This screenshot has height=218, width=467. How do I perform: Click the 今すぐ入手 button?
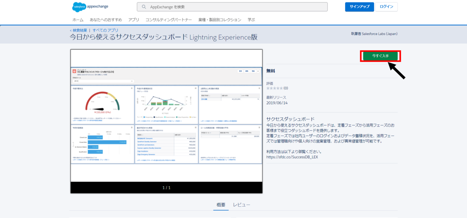point(380,56)
